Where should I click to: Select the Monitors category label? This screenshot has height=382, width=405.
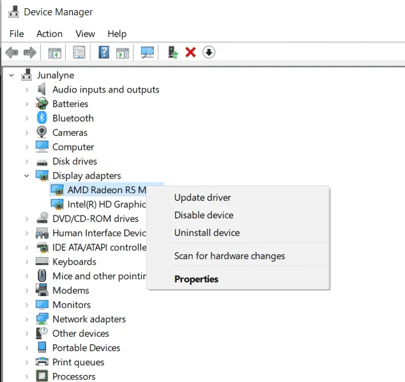click(72, 305)
